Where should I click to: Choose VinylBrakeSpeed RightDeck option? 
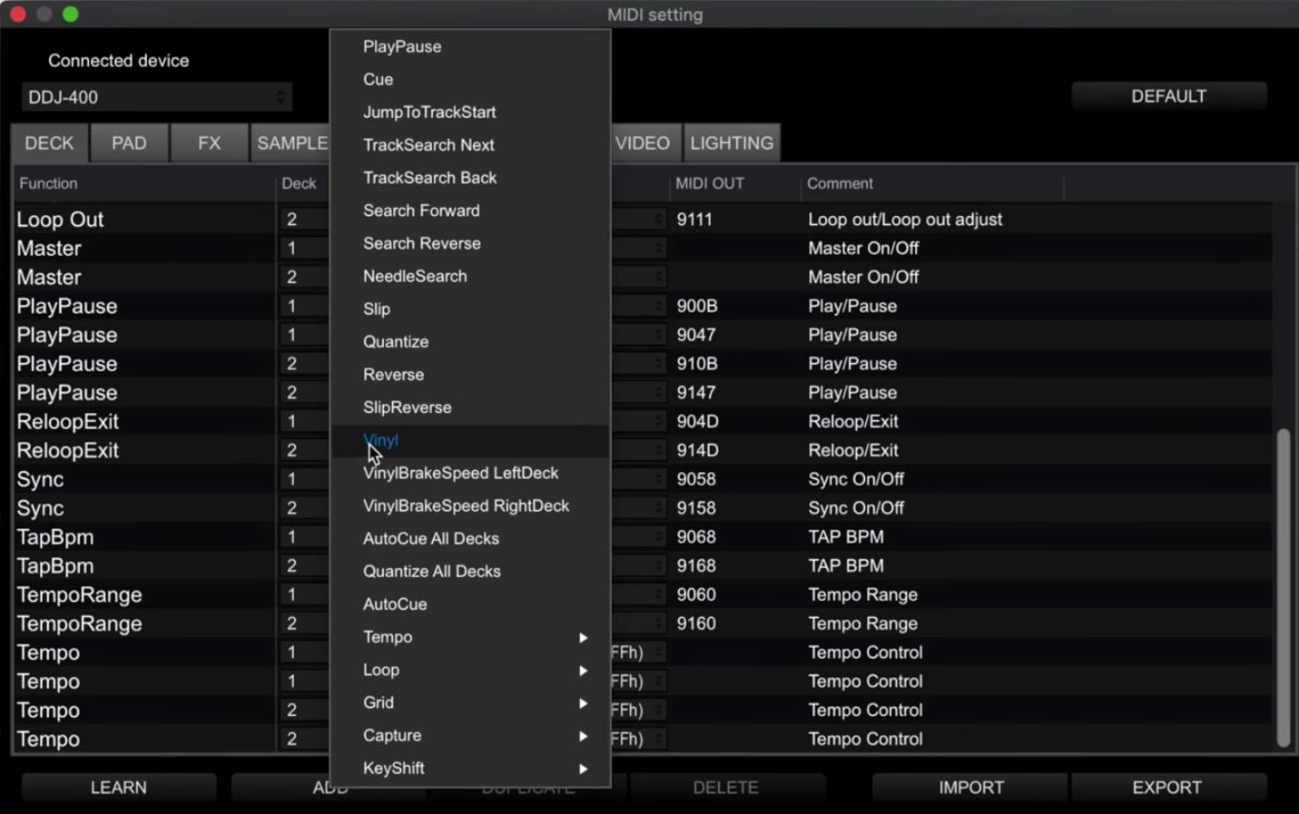point(466,506)
